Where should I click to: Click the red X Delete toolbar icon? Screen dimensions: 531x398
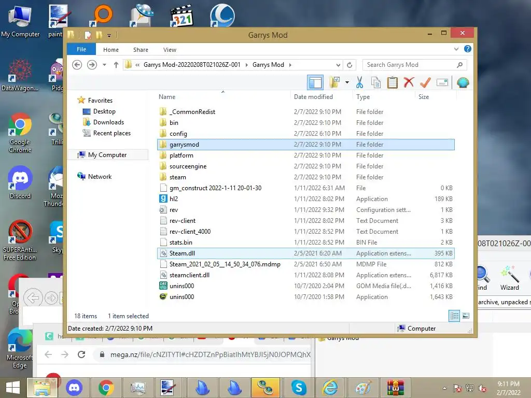pos(409,82)
